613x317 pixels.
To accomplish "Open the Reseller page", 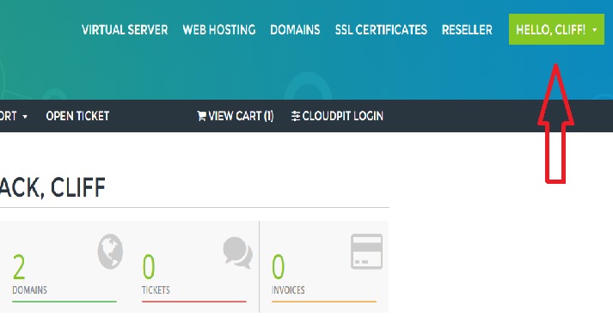I will [x=467, y=30].
